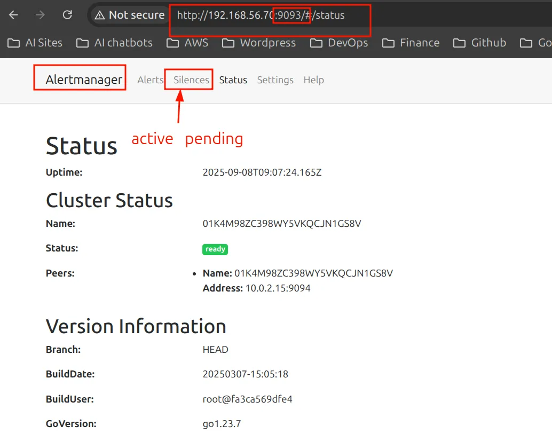Open the Finance bookmark folder
Viewport: 552px width, 434px height.
(411, 43)
